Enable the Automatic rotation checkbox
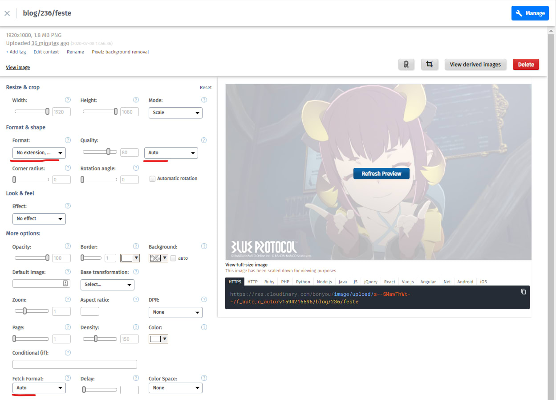Viewport: 556px width, 400px height. coord(153,179)
